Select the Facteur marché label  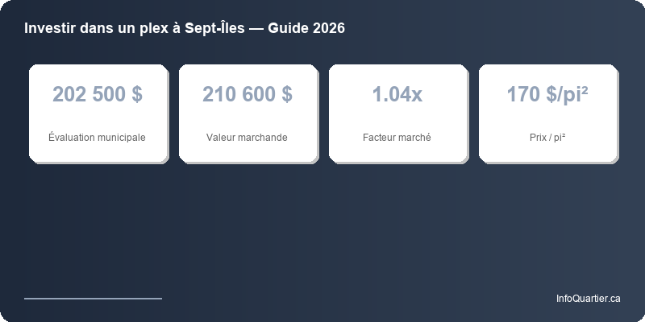click(x=397, y=138)
